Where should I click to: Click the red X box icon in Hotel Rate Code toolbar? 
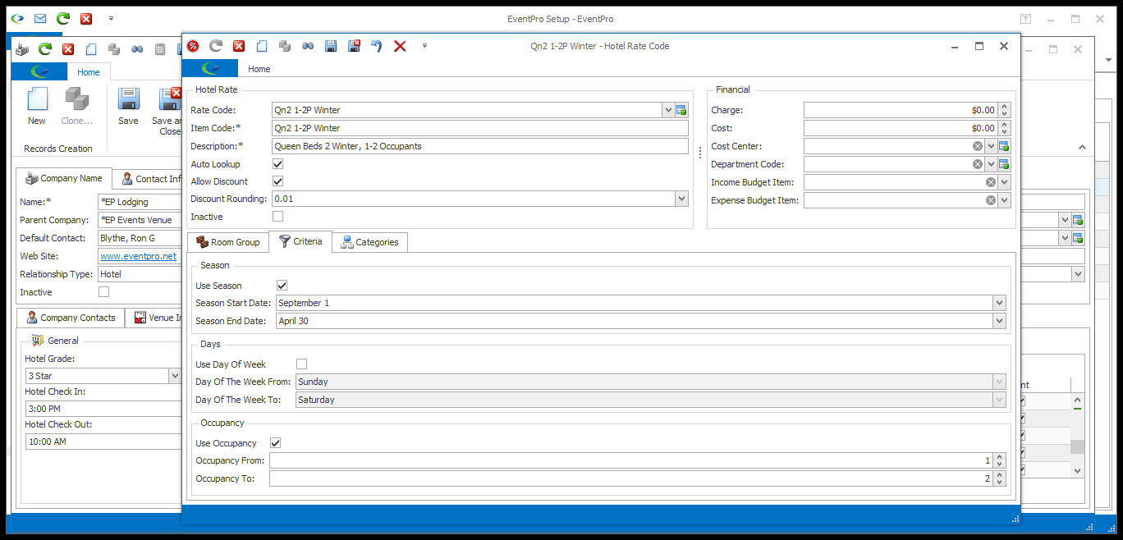[x=239, y=47]
